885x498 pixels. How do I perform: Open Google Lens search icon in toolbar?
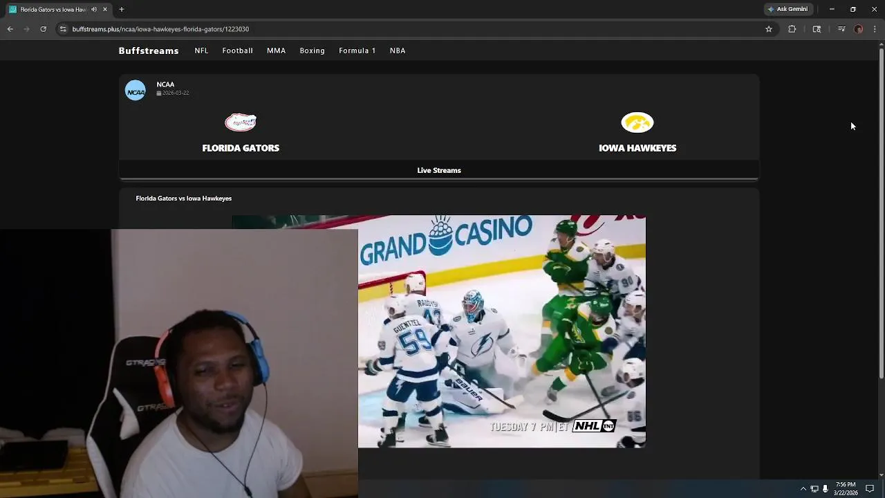coord(817,29)
